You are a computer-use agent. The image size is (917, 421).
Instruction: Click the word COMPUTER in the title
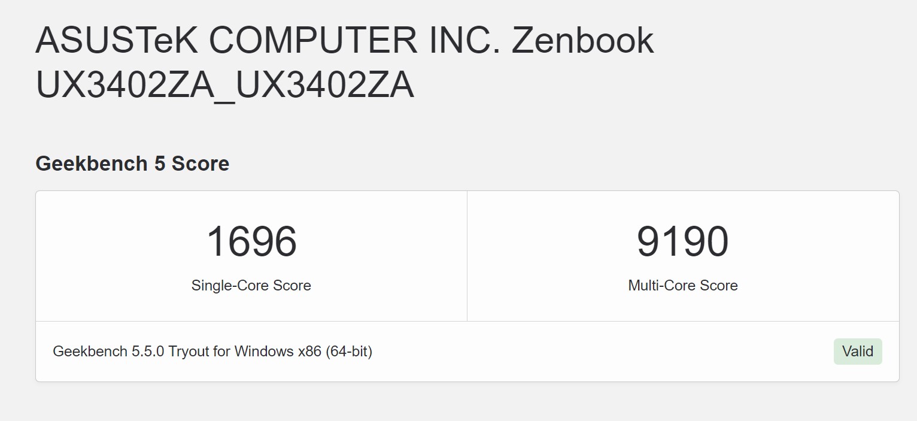pyautogui.click(x=312, y=41)
